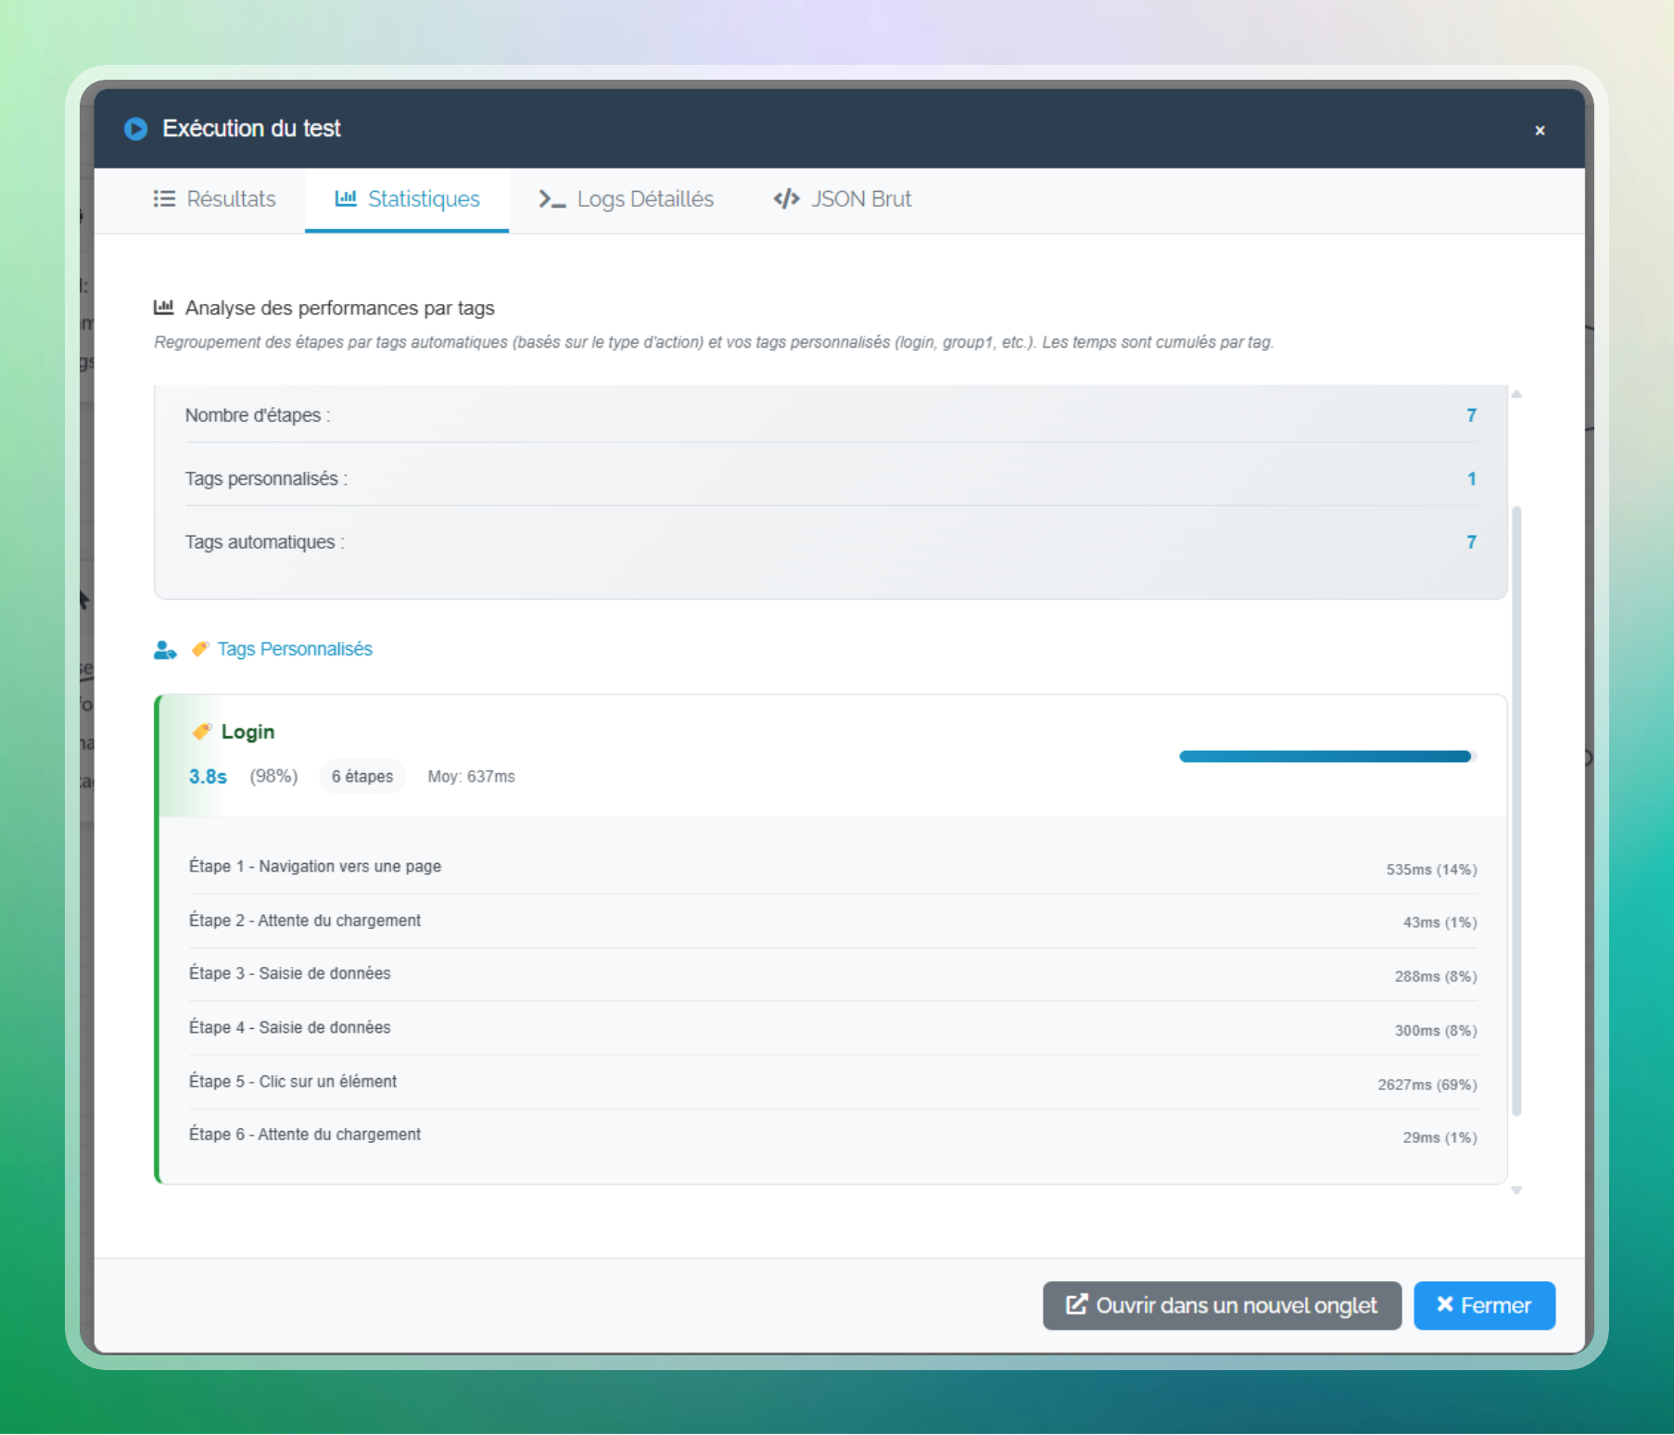Screen dimensions: 1674x1435
Task: Select the JSON Brut tab
Action: [x=843, y=199]
